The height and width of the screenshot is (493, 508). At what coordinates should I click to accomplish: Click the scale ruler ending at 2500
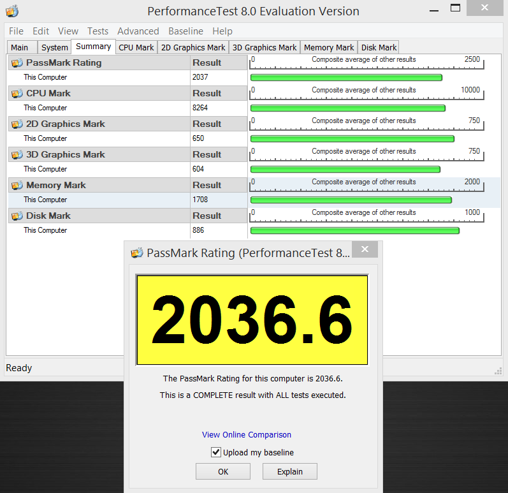[366, 63]
